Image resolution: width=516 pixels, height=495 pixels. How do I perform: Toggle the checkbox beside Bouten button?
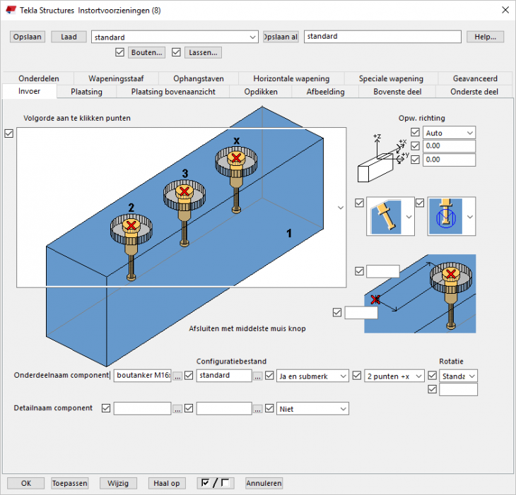(x=119, y=52)
